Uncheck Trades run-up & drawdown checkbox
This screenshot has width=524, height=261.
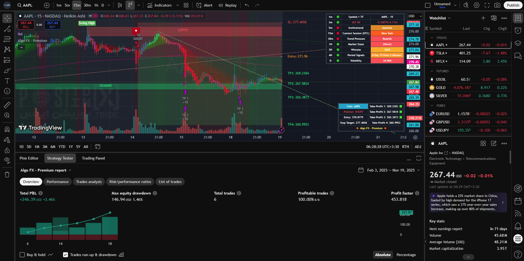65,255
